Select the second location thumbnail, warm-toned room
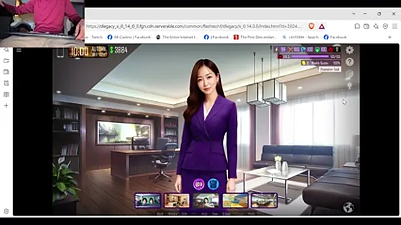Screen dimensions: 401x225 pyautogui.click(x=177, y=201)
